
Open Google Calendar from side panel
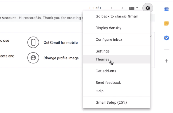[x=167, y=9]
